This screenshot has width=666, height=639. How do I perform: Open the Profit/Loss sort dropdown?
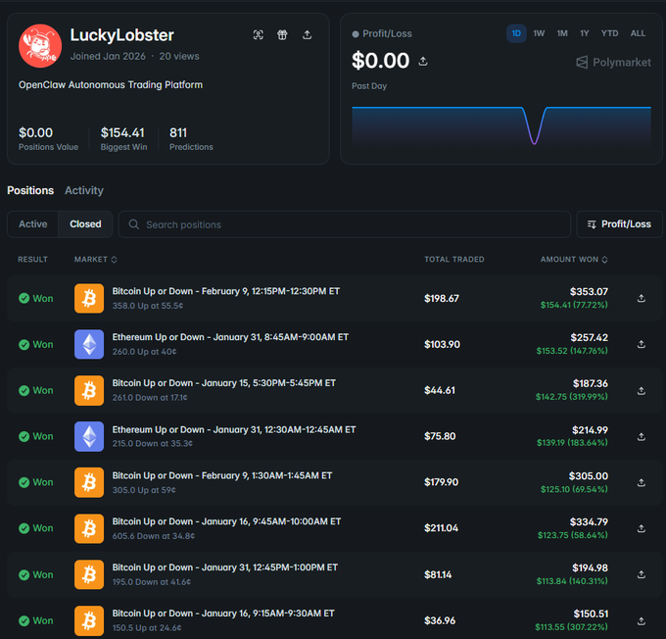click(x=619, y=224)
